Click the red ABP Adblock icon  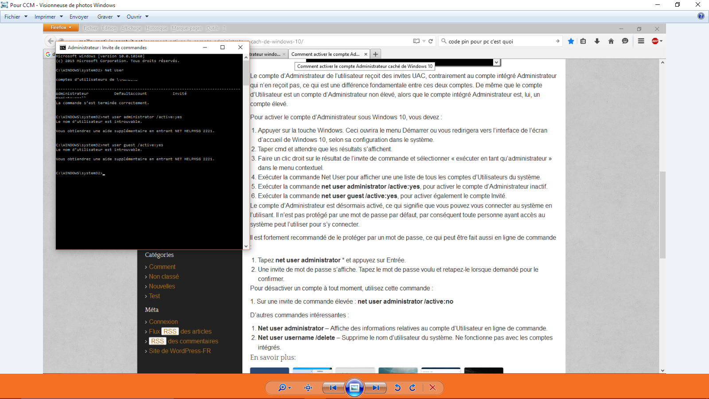(655, 41)
